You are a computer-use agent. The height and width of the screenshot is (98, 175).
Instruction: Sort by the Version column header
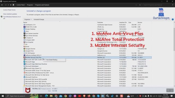coord(140,22)
